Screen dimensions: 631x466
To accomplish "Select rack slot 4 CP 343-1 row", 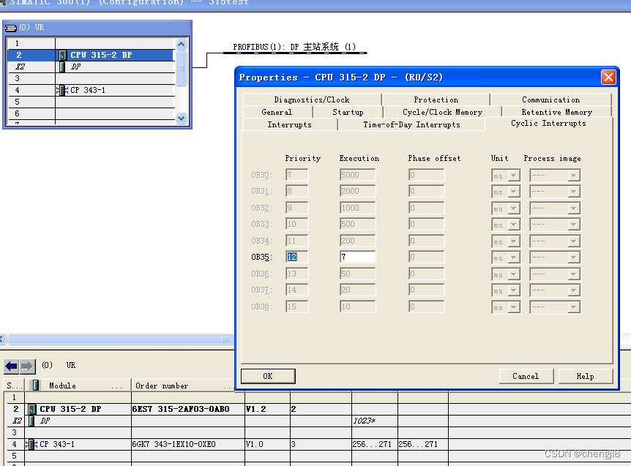I will pyautogui.click(x=91, y=90).
